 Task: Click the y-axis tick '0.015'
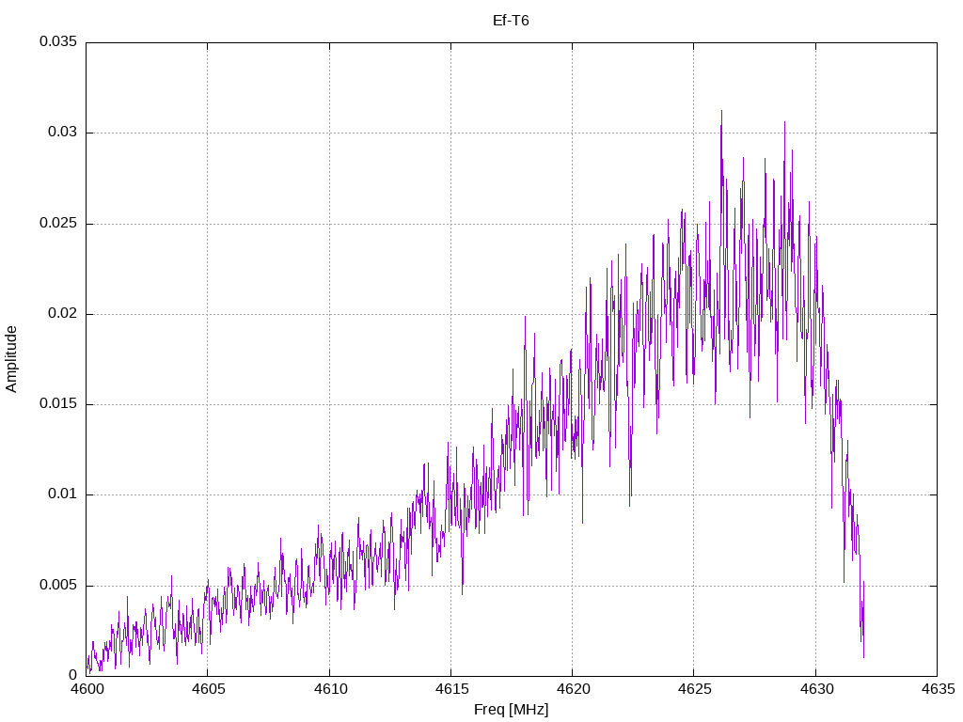[58, 403]
